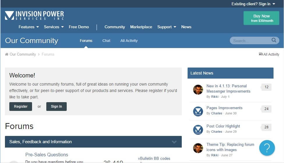This screenshot has height=163, width=284.
Task: Click the Sign In button in Welcome box
Action: (x=56, y=106)
